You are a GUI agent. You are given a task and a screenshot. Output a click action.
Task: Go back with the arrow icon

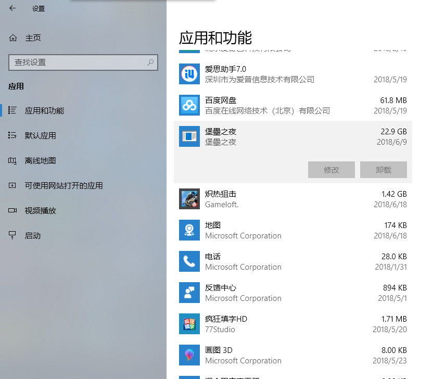[x=12, y=8]
